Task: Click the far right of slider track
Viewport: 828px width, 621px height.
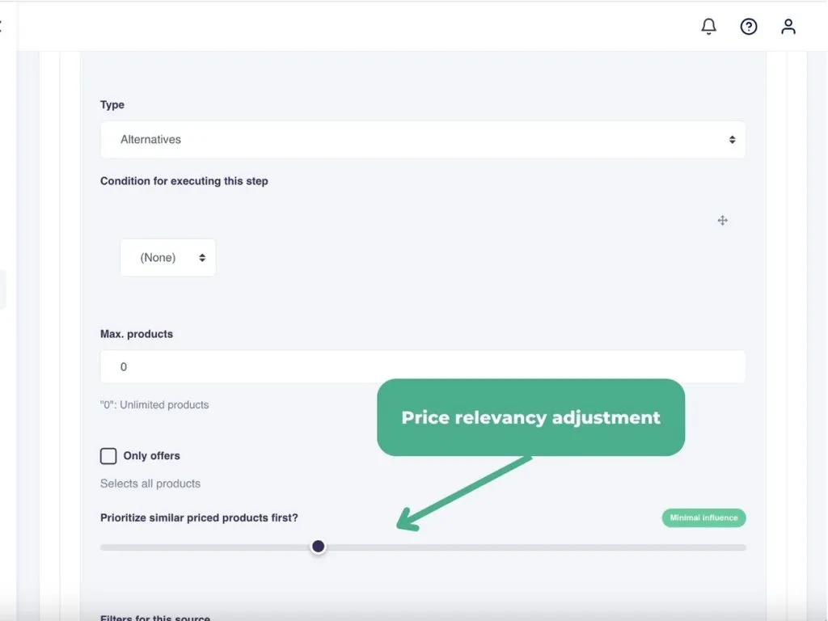Action: point(740,547)
